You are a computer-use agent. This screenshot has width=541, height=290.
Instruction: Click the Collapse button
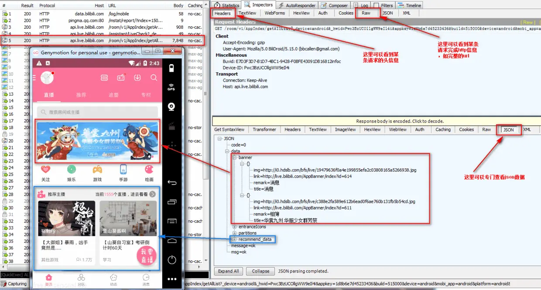click(x=260, y=271)
